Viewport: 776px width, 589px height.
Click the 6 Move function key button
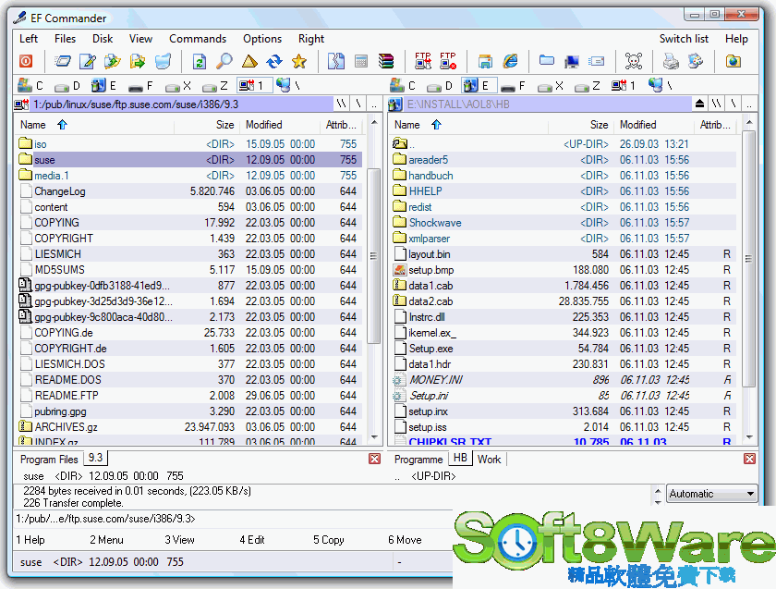(405, 540)
